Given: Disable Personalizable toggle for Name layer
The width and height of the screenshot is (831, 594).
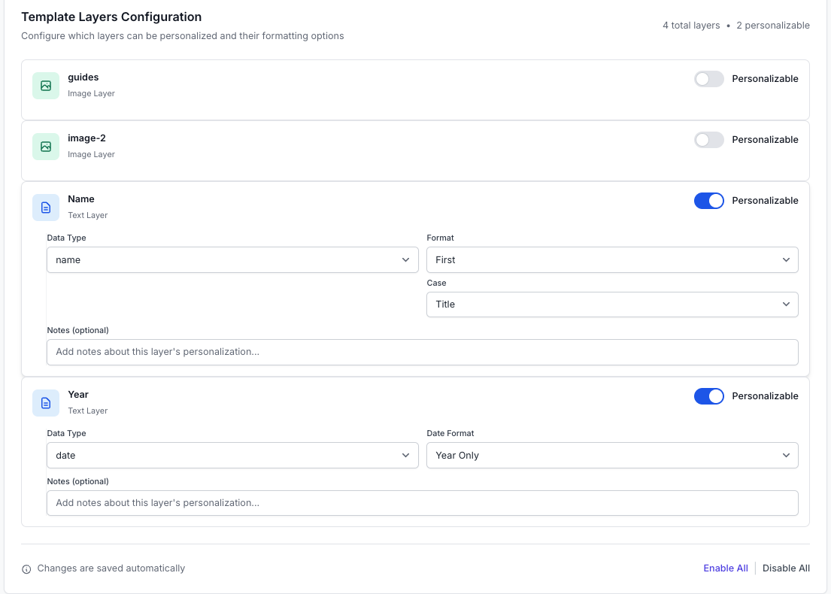Looking at the screenshot, I should [x=708, y=201].
